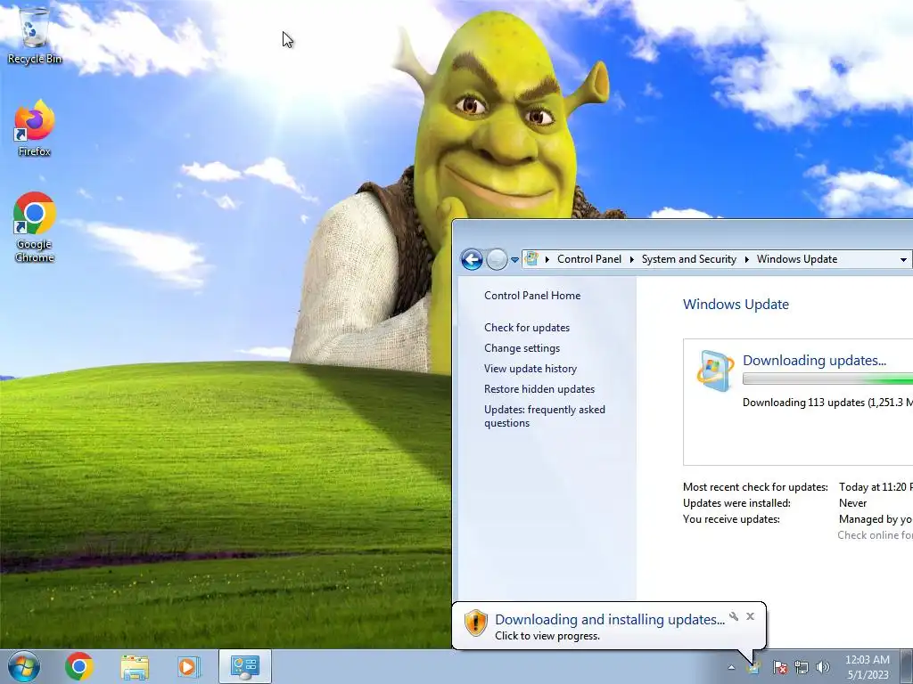Click the Downloading 113 updates status text

click(x=827, y=403)
